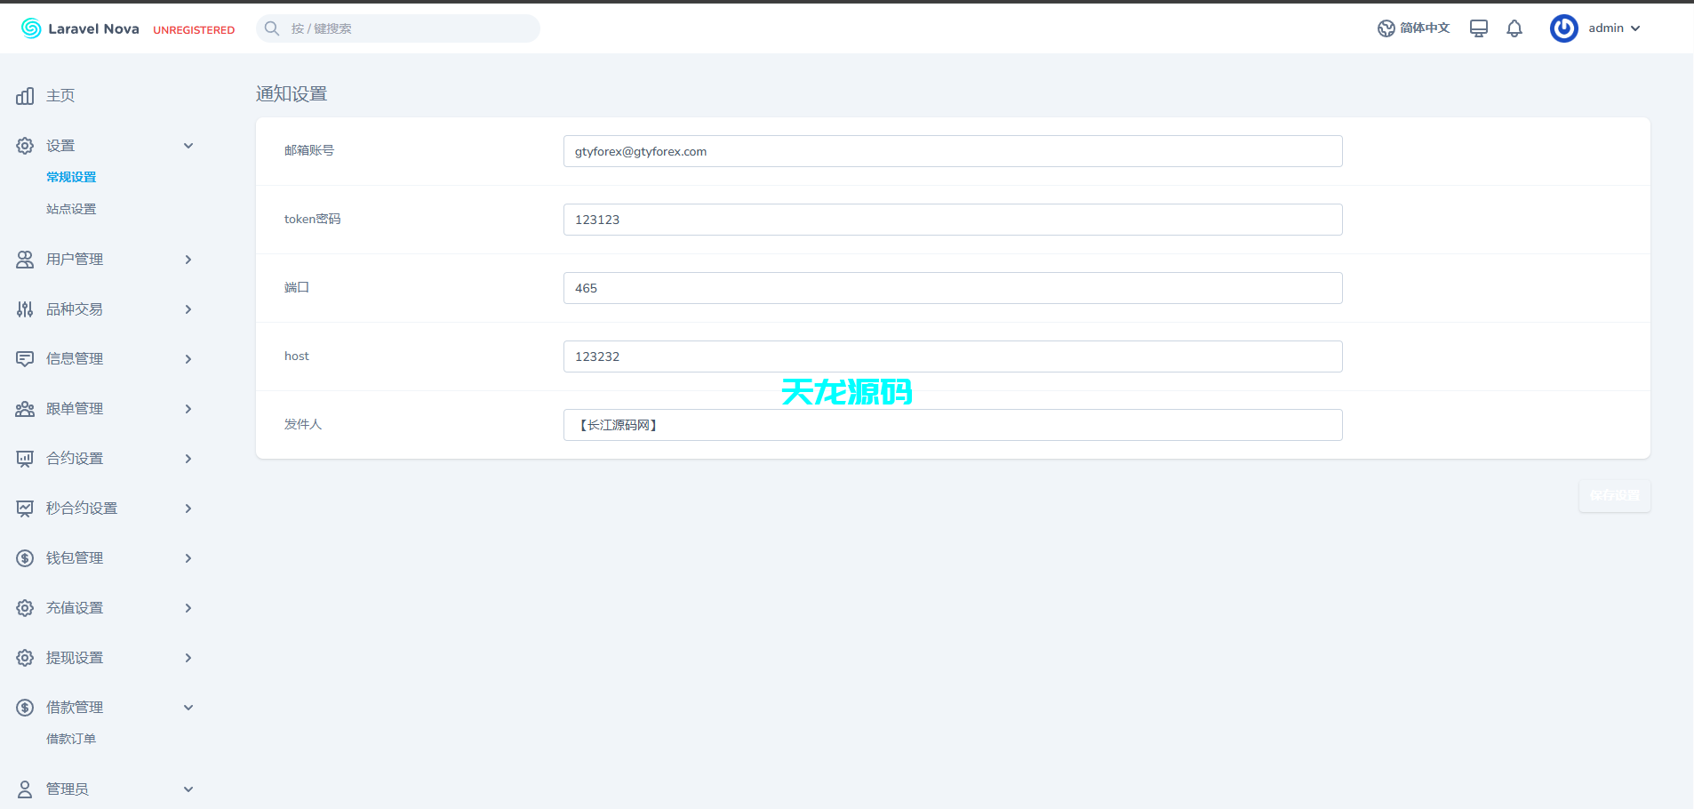1694x809 pixels.
Task: Select the 主页 home icon in sidebar
Action: point(24,95)
